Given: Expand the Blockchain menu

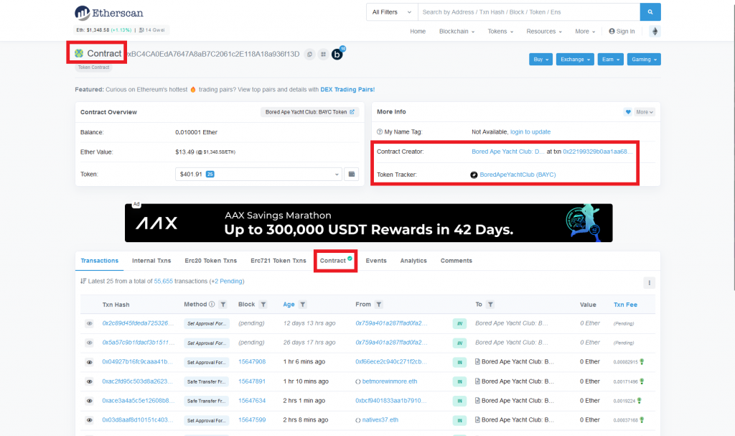Looking at the screenshot, I should [x=457, y=32].
